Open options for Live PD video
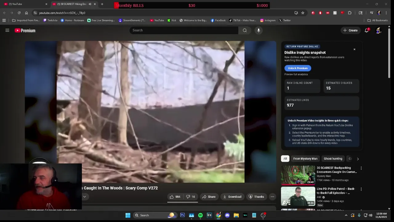 (361, 189)
